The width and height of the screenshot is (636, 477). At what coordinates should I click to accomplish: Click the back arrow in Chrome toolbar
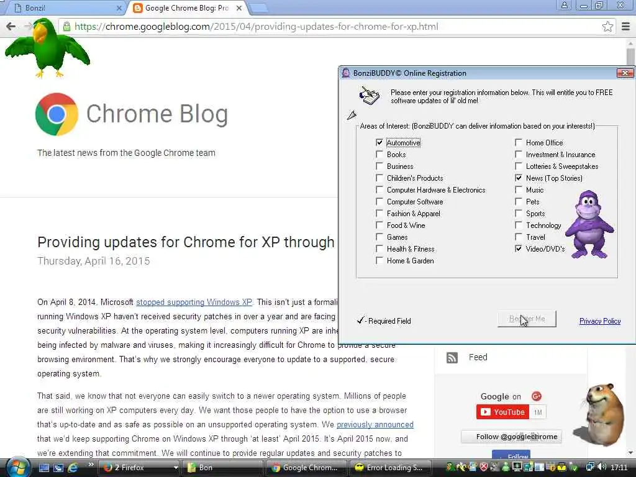(x=11, y=27)
